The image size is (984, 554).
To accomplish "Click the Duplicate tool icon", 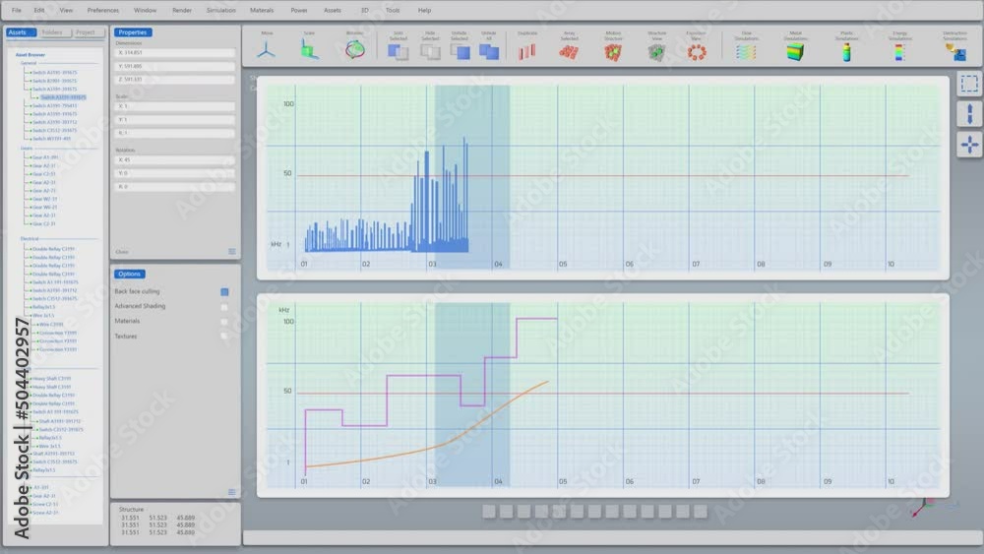I will click(x=527, y=51).
